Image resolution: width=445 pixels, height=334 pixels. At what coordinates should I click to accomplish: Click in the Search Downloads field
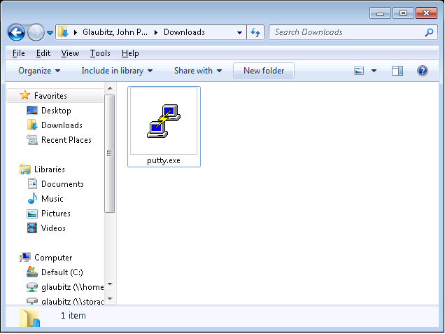[x=346, y=32]
